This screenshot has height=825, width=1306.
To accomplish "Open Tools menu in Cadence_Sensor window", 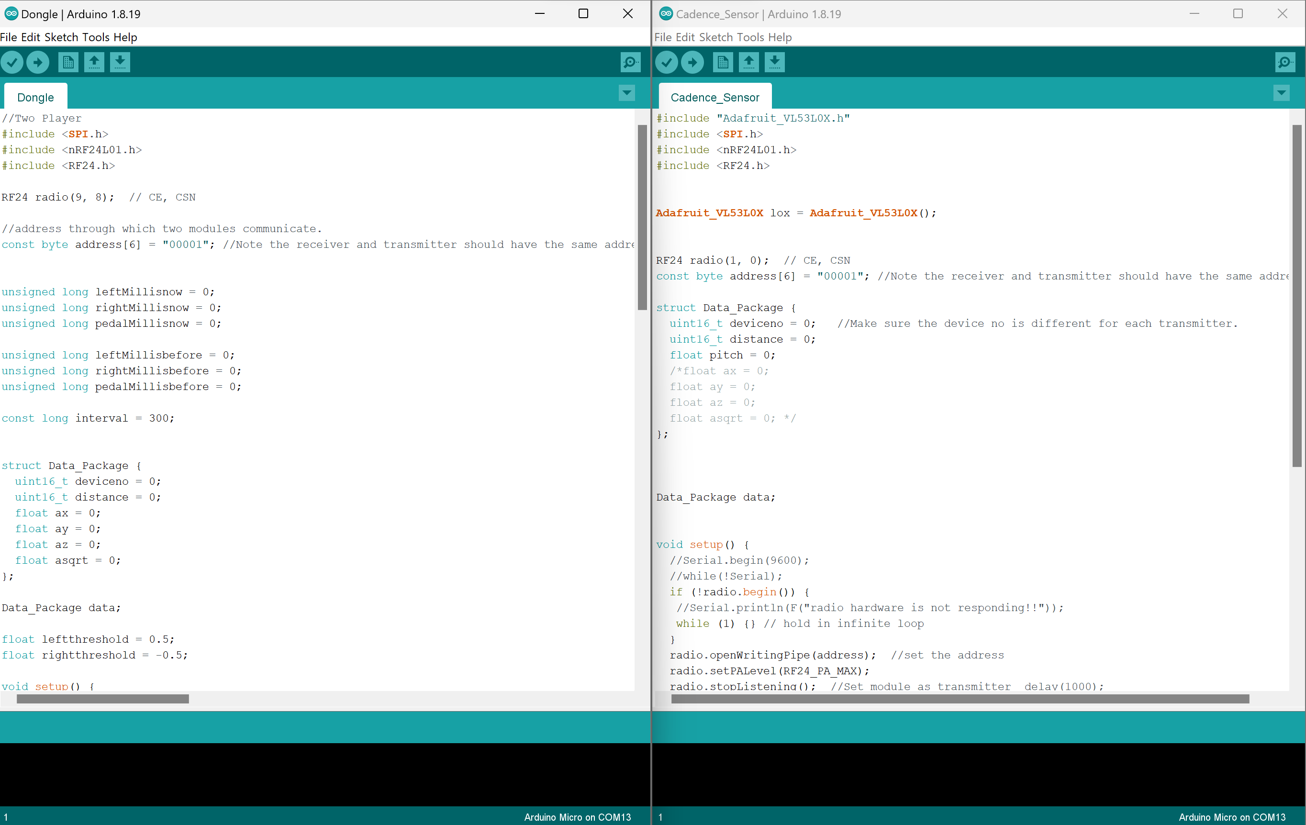I will [x=750, y=37].
